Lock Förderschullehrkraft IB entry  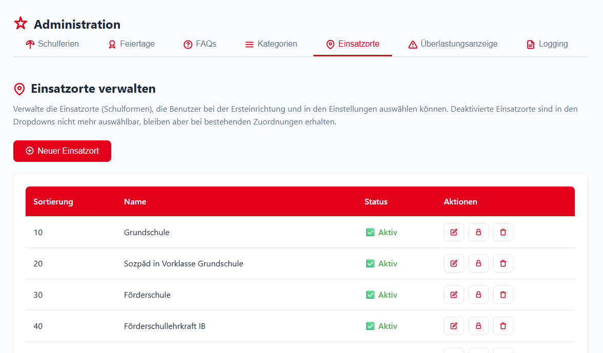(479, 326)
